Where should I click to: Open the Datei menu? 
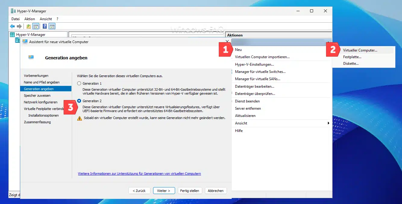click(x=15, y=19)
